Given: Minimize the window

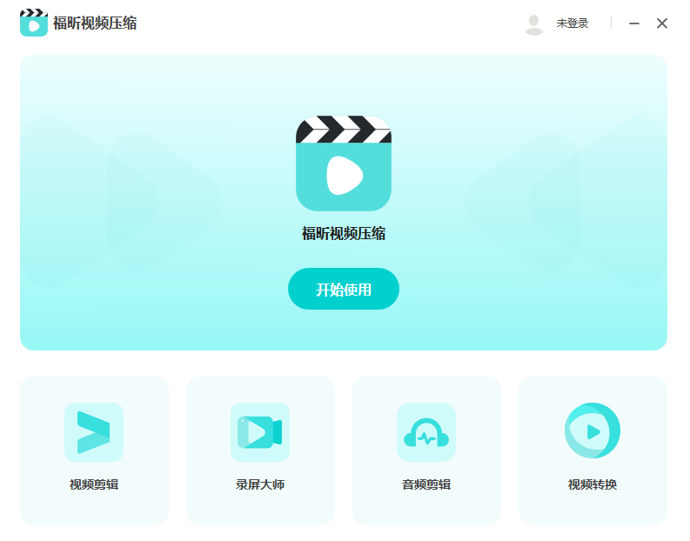Looking at the screenshot, I should 633,23.
